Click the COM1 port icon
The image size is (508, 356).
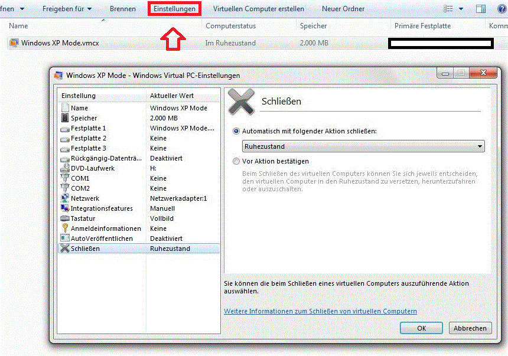pyautogui.click(x=65, y=178)
